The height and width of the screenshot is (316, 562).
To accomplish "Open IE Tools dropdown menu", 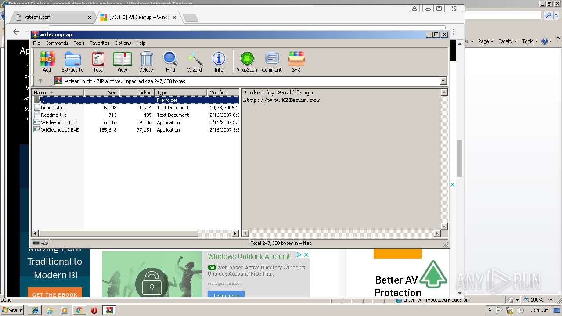I will [530, 41].
